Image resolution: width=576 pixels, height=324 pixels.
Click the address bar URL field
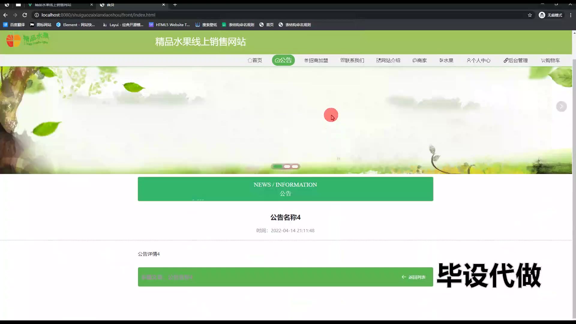282,15
